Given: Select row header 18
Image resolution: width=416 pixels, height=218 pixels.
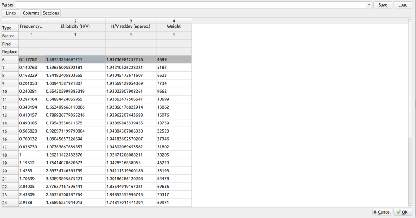Looking at the screenshot, I should pyautogui.click(x=10, y=155).
